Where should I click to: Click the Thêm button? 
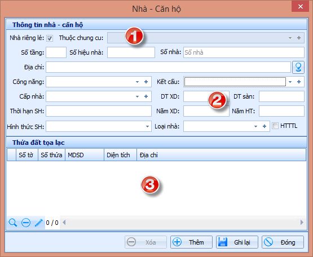[x=191, y=242]
